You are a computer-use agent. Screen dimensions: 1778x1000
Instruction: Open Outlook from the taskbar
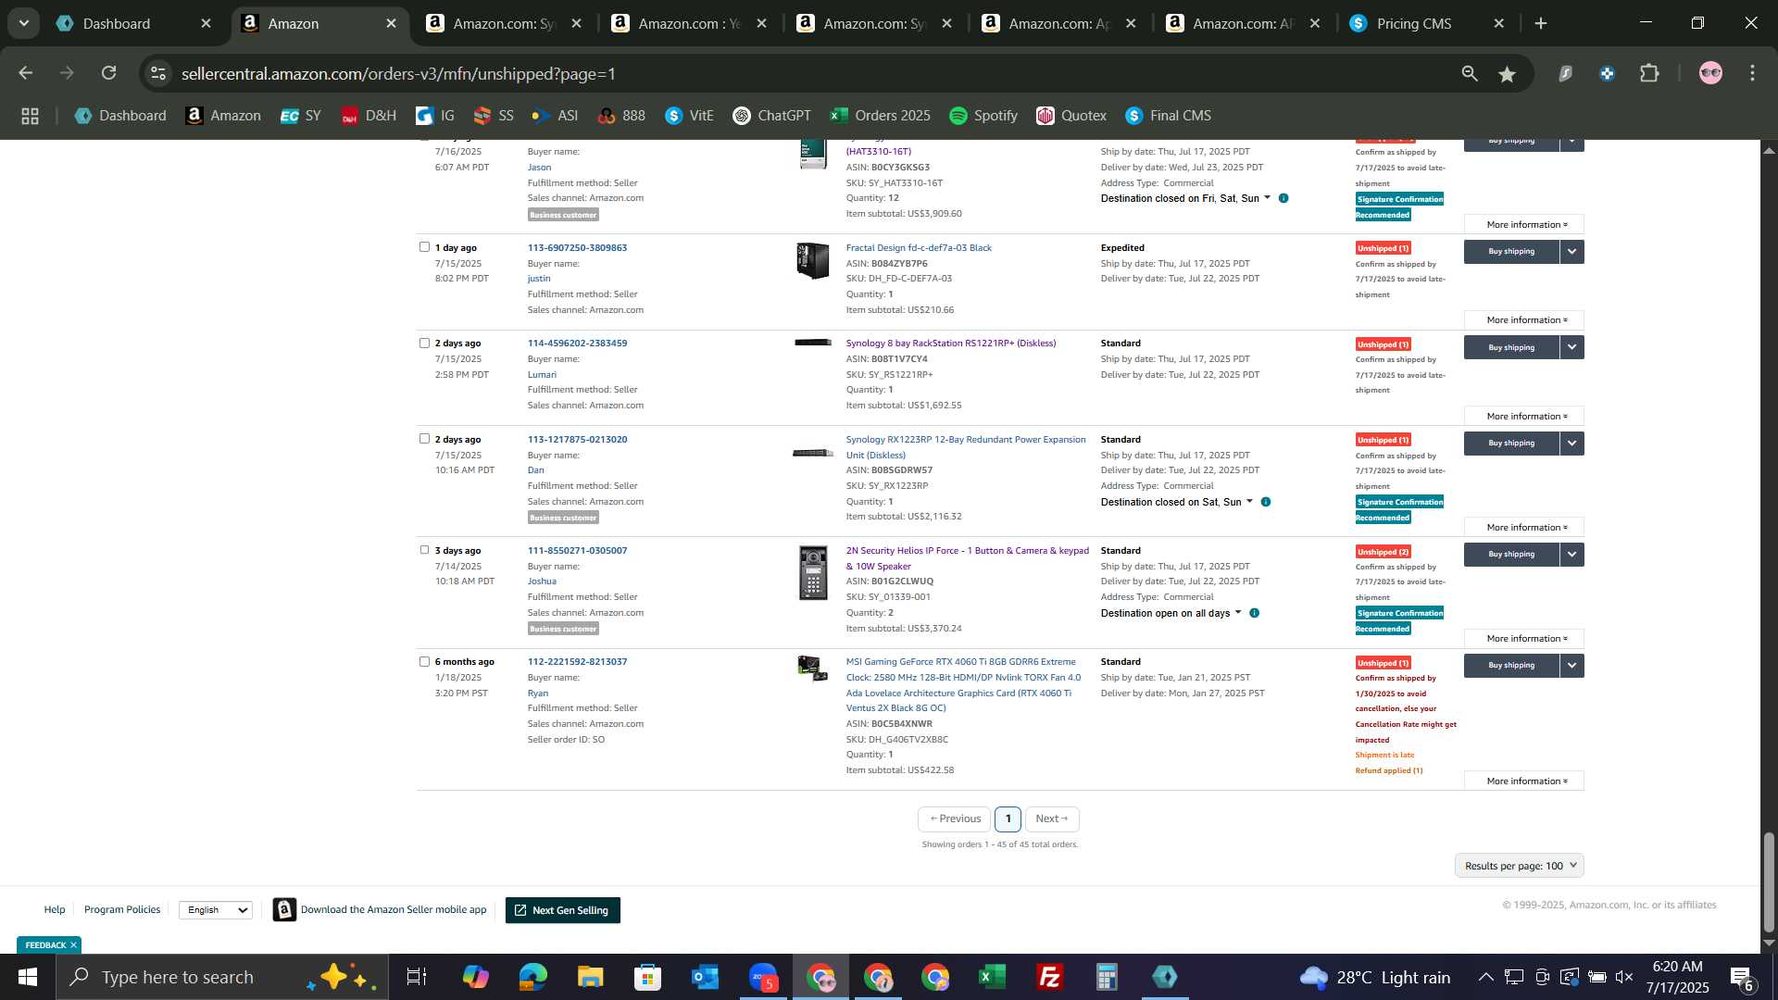click(706, 977)
